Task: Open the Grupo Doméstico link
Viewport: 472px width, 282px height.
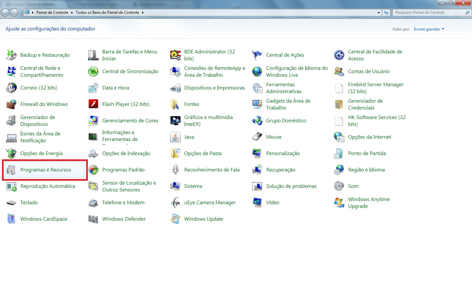Action: point(286,121)
